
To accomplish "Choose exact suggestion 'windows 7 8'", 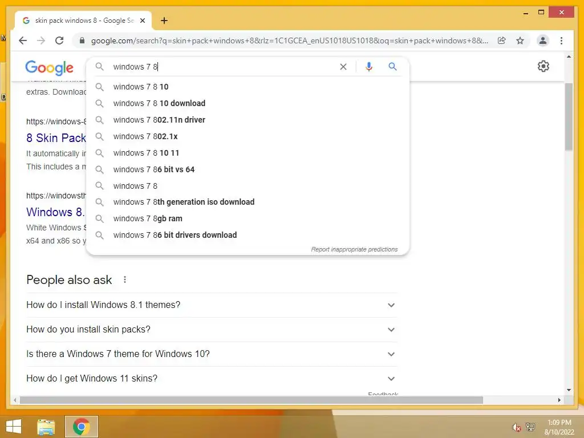I will click(x=248, y=186).
